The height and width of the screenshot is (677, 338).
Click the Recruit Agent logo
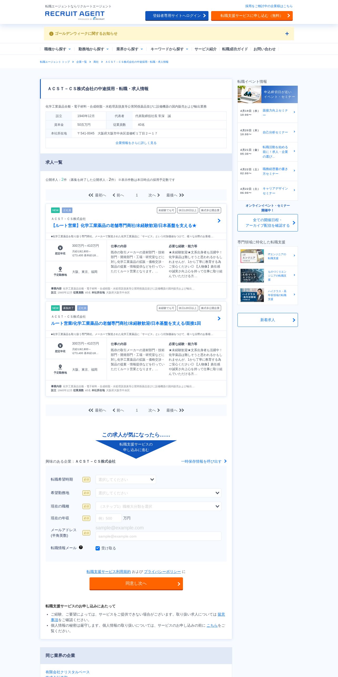point(75,15)
